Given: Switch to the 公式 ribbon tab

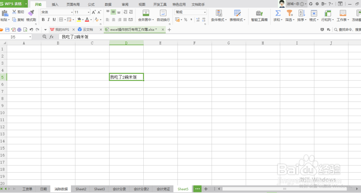Looking at the screenshot, I should click(91, 4).
